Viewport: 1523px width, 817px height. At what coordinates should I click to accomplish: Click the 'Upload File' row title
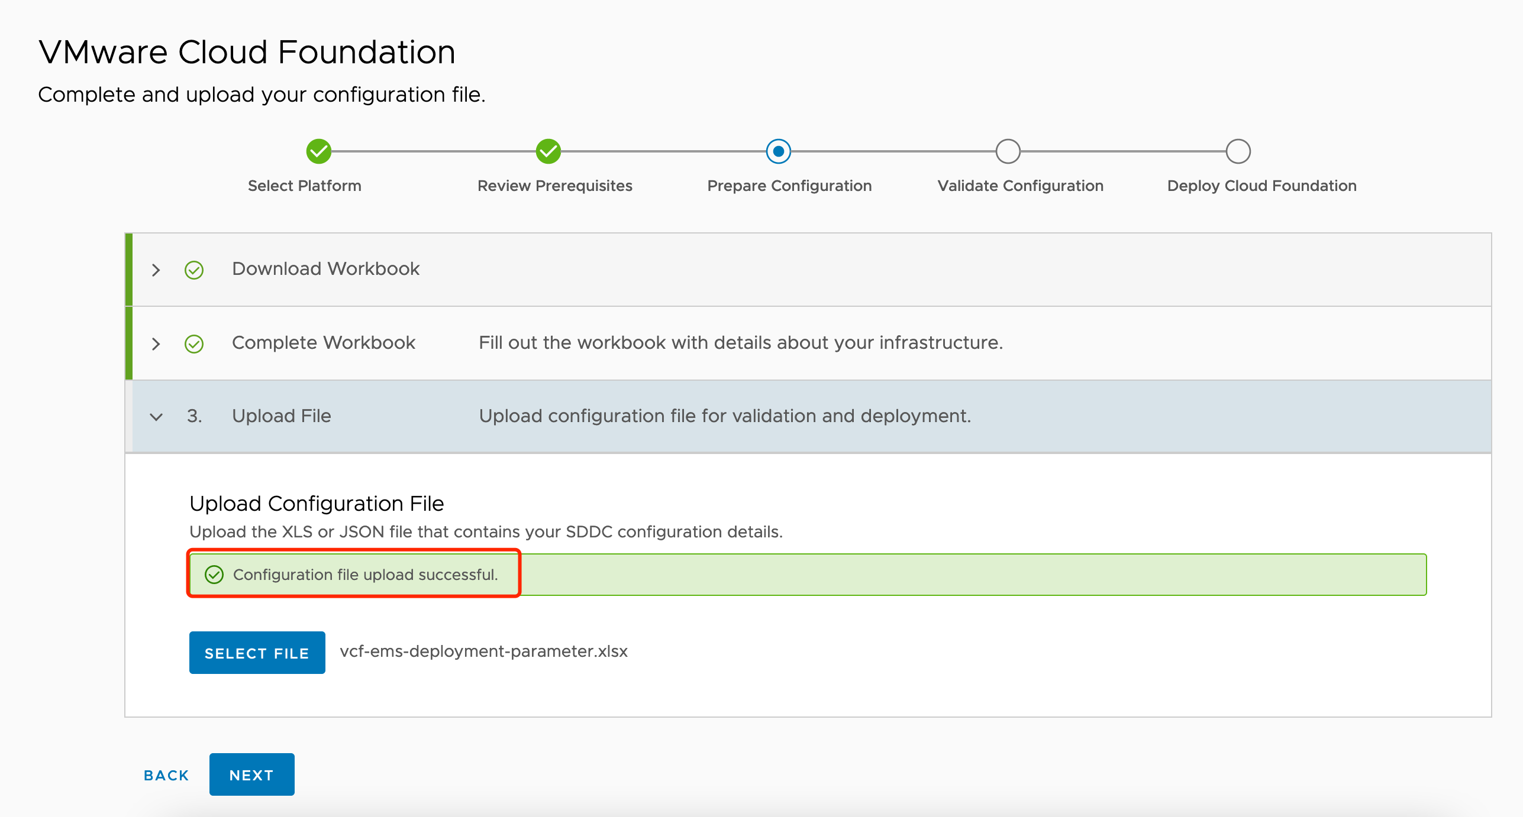point(282,416)
